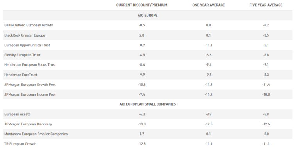Click the Current Discount/Premium column header
295x148 pixels.
[142, 5]
